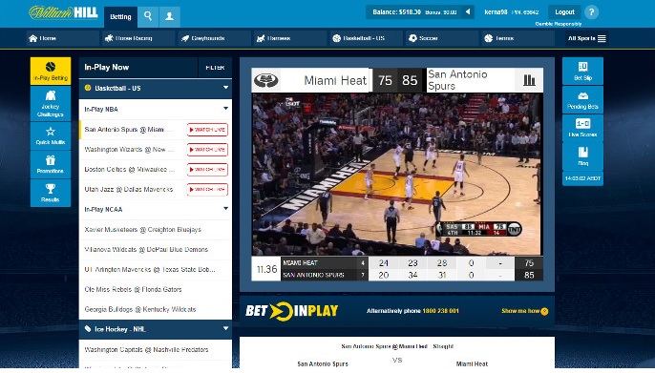This screenshot has width=655, height=373.
Task: Collapse the In-Play NBA list
Action: tap(226, 109)
